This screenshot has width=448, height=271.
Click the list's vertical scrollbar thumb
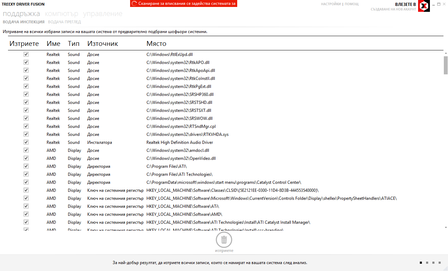click(x=446, y=65)
